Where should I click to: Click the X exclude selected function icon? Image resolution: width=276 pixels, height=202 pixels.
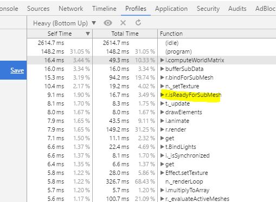[x=123, y=23]
